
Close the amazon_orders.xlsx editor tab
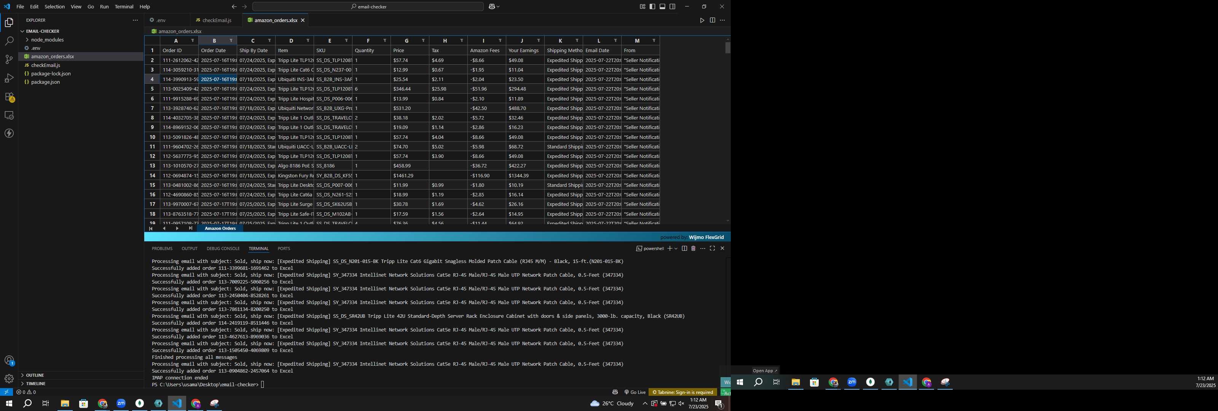(303, 20)
